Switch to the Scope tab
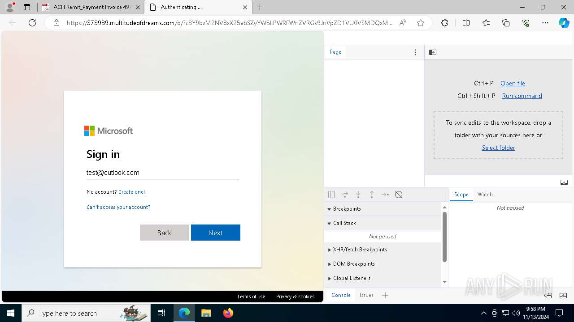Screen dimensions: 574x322 (461, 195)
